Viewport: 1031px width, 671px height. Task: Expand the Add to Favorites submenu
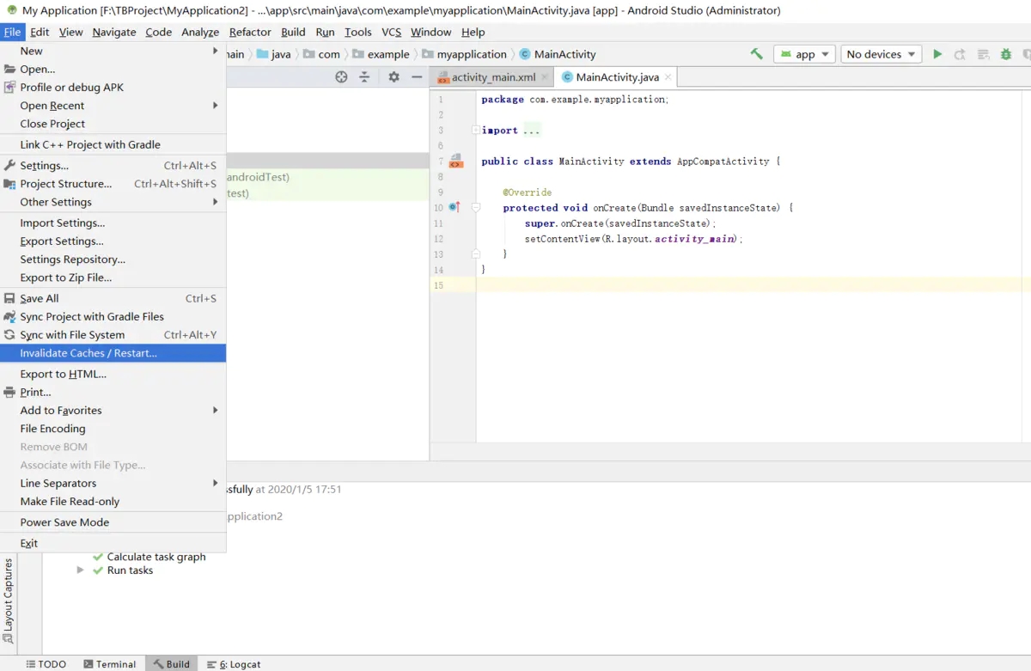(113, 411)
